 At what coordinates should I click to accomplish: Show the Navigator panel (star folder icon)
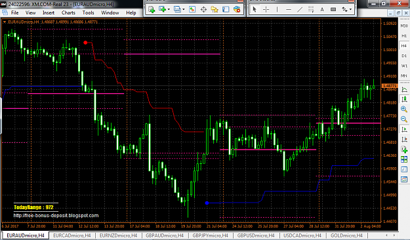pyautogui.click(x=215, y=9)
